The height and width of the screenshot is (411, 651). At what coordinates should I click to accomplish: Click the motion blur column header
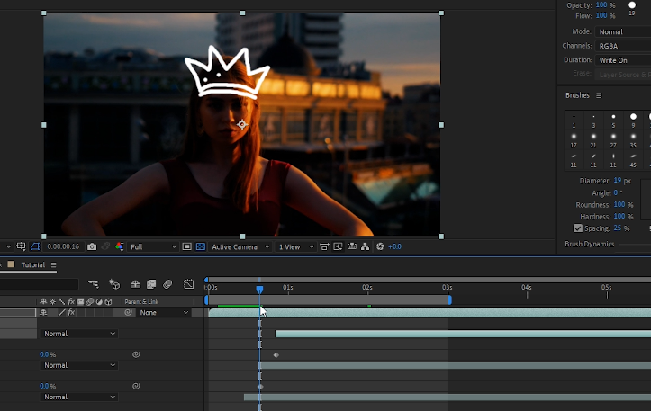[x=90, y=301]
